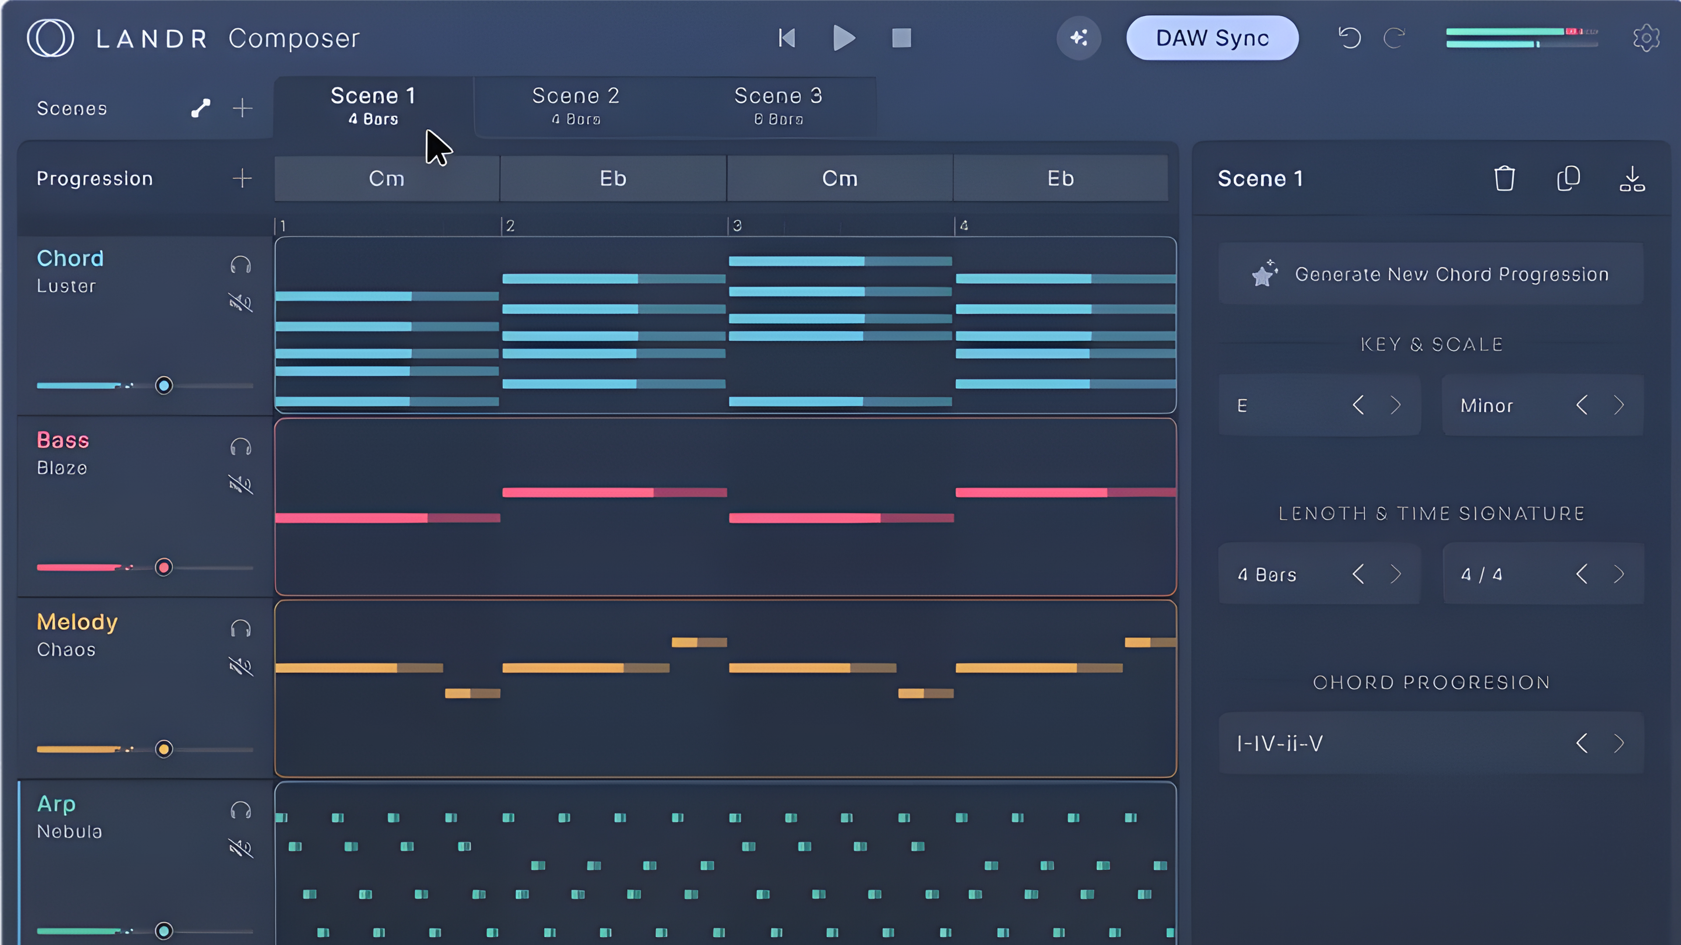The width and height of the screenshot is (1681, 945).
Task: Mute the Melody track
Action: coord(241,666)
